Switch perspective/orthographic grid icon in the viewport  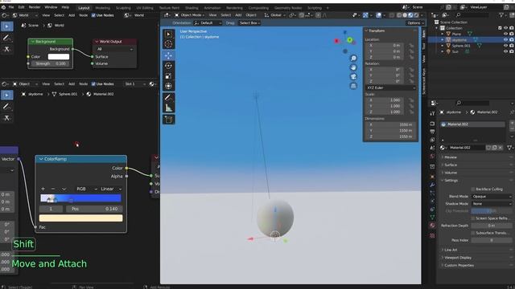pyautogui.click(x=353, y=86)
